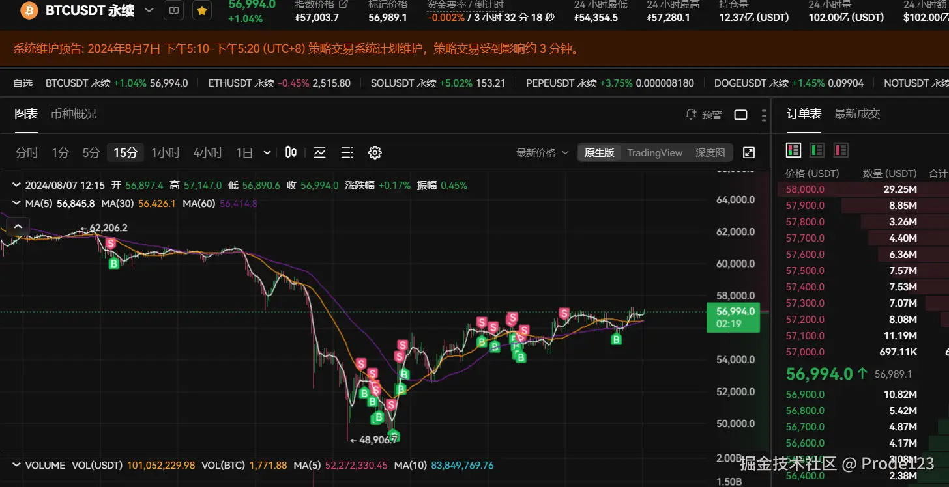The width and height of the screenshot is (949, 487).
Task: Open the candlestick chart type icon
Action: point(291,152)
